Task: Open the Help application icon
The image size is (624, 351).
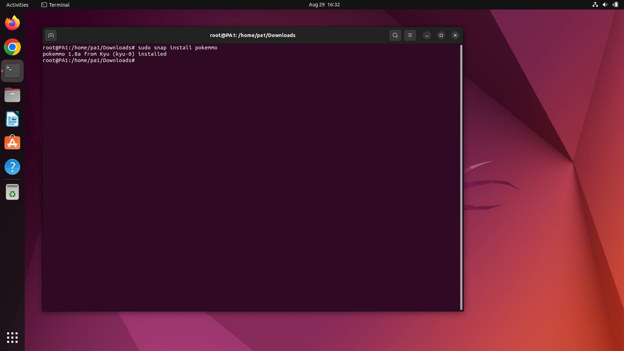Action: point(12,167)
